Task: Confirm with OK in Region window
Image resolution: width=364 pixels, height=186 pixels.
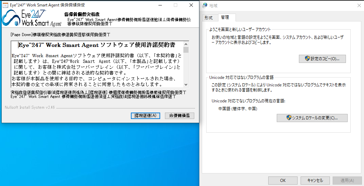Action: click(283, 181)
